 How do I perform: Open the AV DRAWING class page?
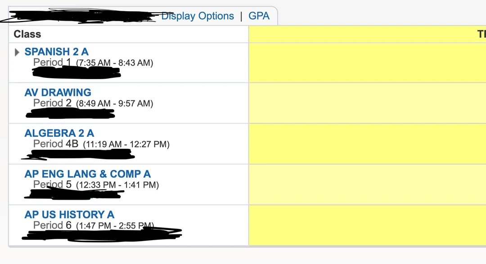(x=58, y=92)
